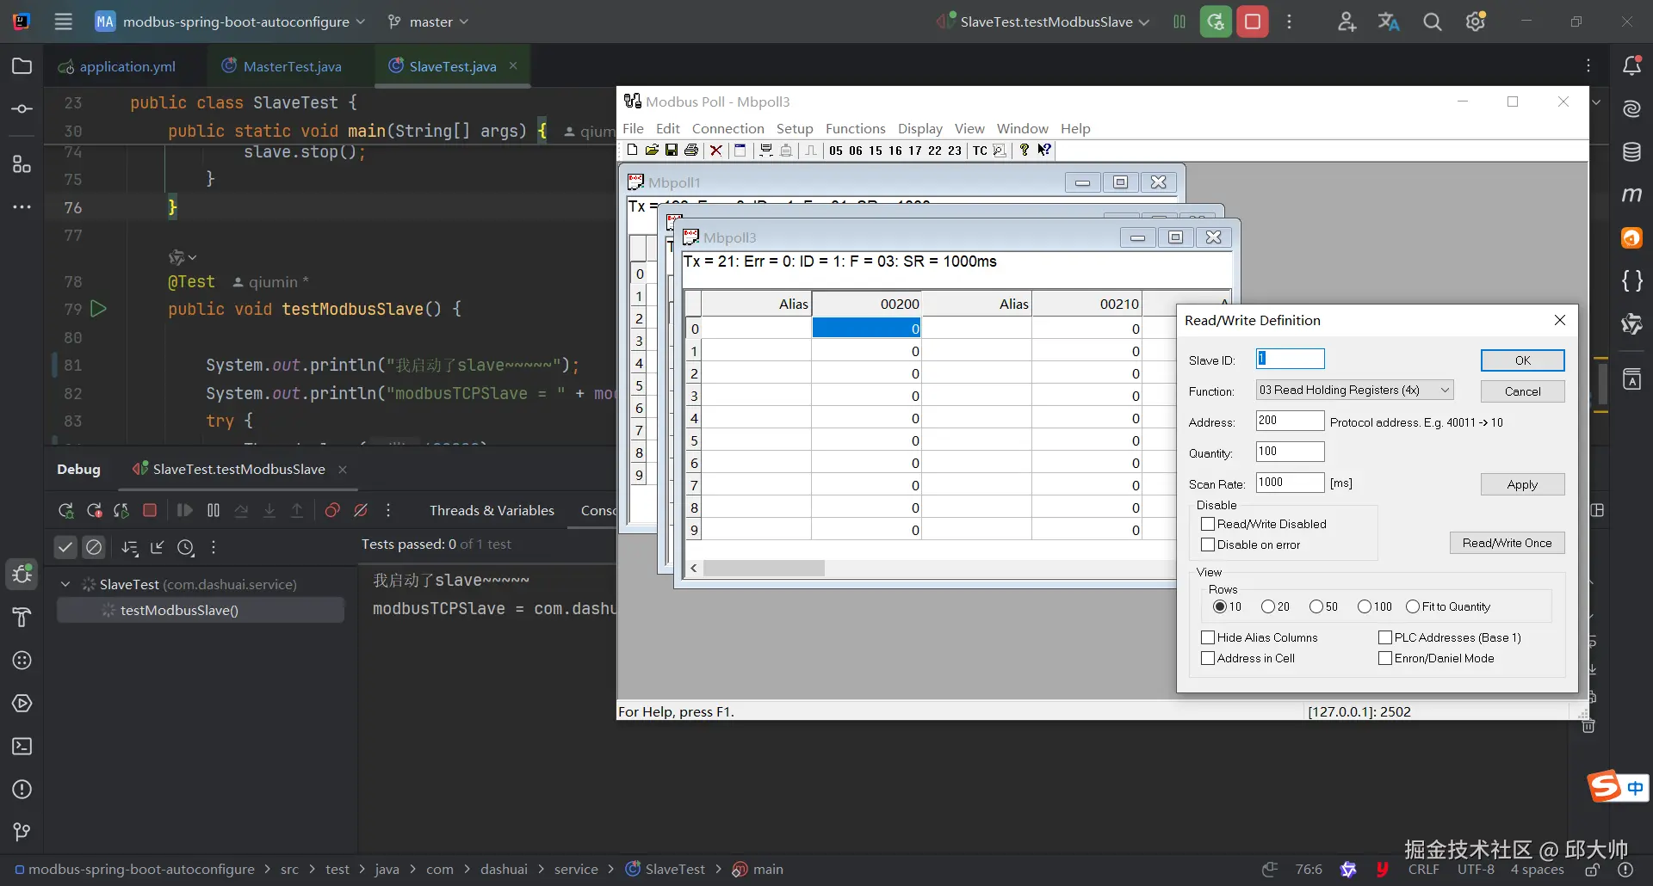Open the Function dropdown for Read Holding Registers
Screen dimensions: 1653x886
(1354, 391)
